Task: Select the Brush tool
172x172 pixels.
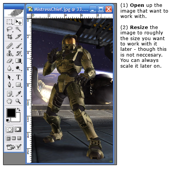Action: [18, 46]
